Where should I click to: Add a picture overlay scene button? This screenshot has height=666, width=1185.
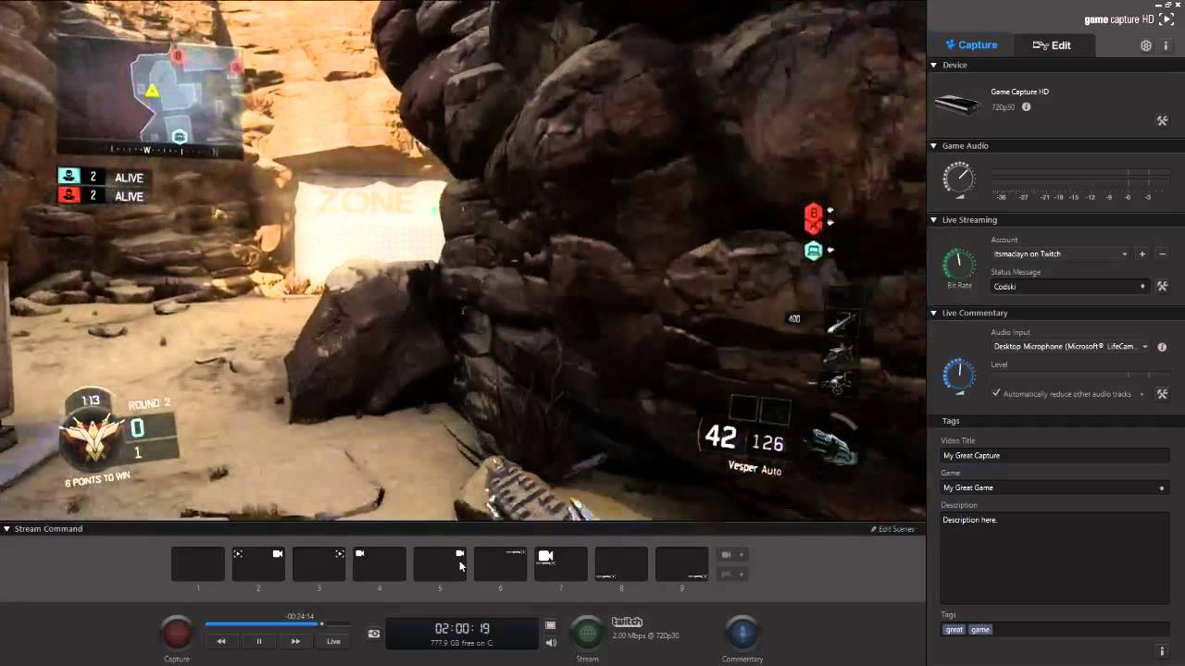[732, 573]
